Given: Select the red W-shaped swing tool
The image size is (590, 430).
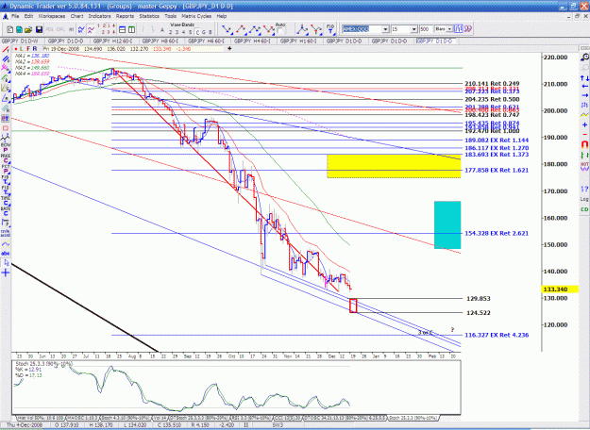Looking at the screenshot, I should (x=269, y=29).
